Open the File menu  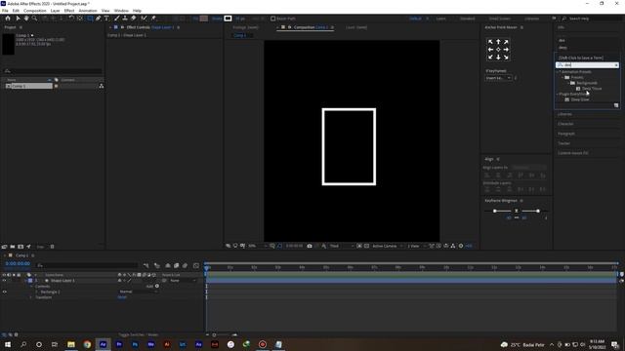(x=5, y=11)
